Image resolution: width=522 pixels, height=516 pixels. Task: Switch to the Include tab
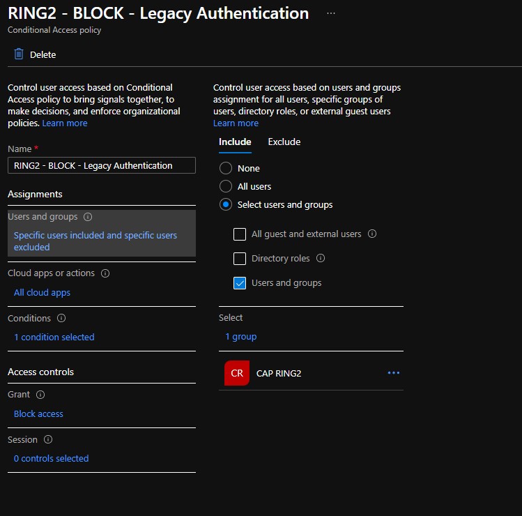coord(235,142)
